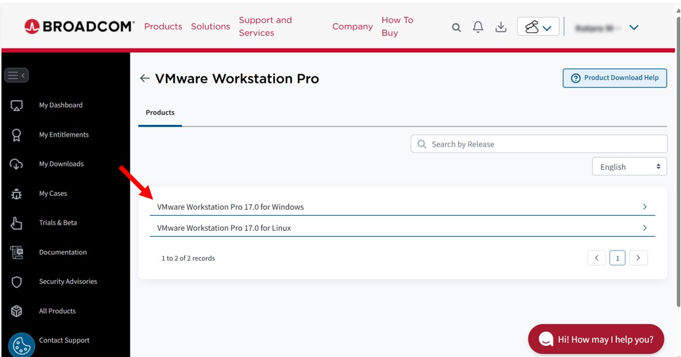The height and width of the screenshot is (357, 681).
Task: Expand the user account menu chevron
Action: tap(634, 28)
